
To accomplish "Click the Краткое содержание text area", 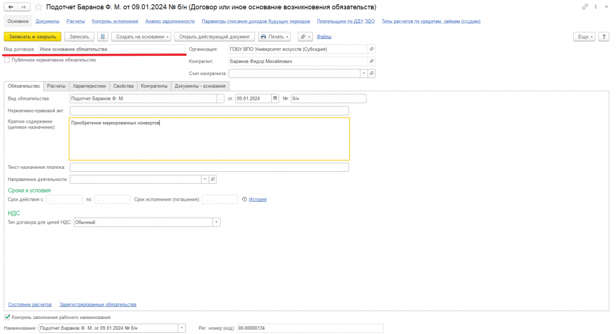I will pos(209,139).
